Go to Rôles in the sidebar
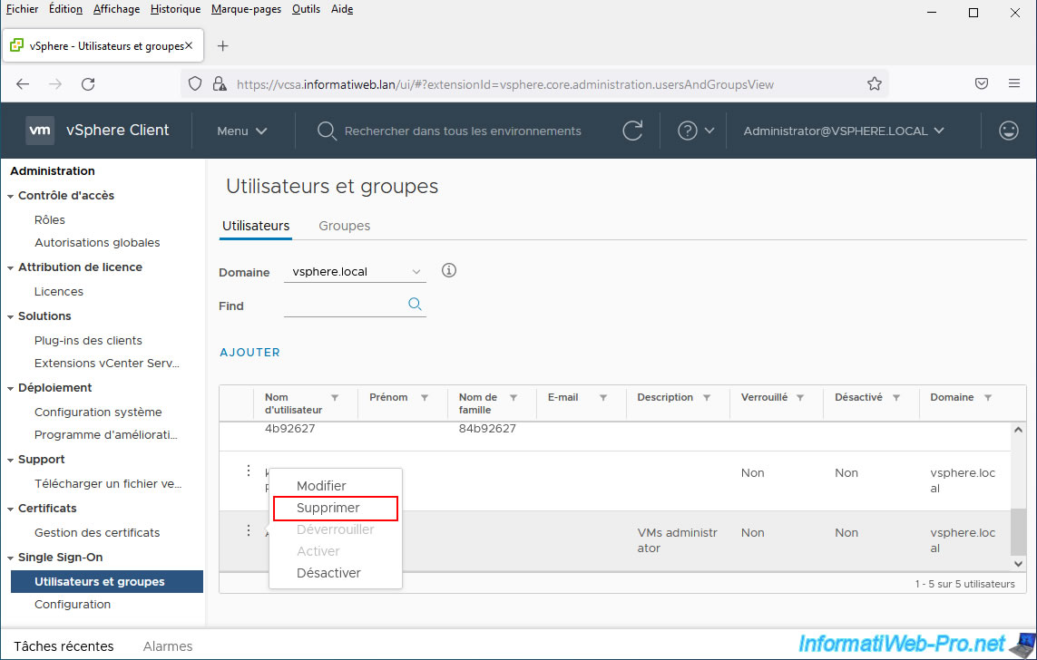 pyautogui.click(x=50, y=219)
